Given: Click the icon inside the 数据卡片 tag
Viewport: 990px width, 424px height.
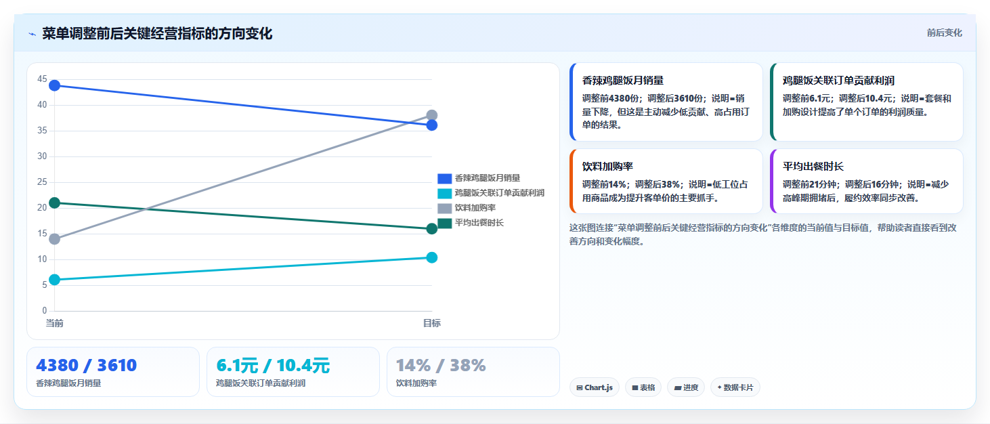Looking at the screenshot, I should pos(719,388).
